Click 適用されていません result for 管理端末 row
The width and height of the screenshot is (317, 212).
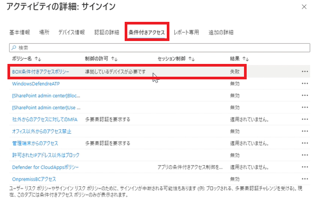coord(249,143)
